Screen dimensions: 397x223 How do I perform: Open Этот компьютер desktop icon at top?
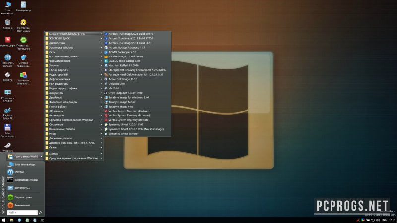[7, 8]
